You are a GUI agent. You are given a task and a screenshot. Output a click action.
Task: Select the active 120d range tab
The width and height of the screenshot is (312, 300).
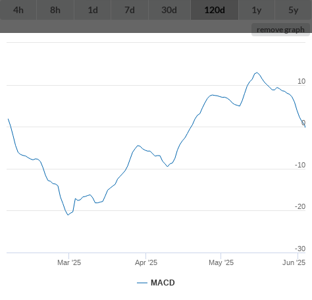tap(215, 10)
